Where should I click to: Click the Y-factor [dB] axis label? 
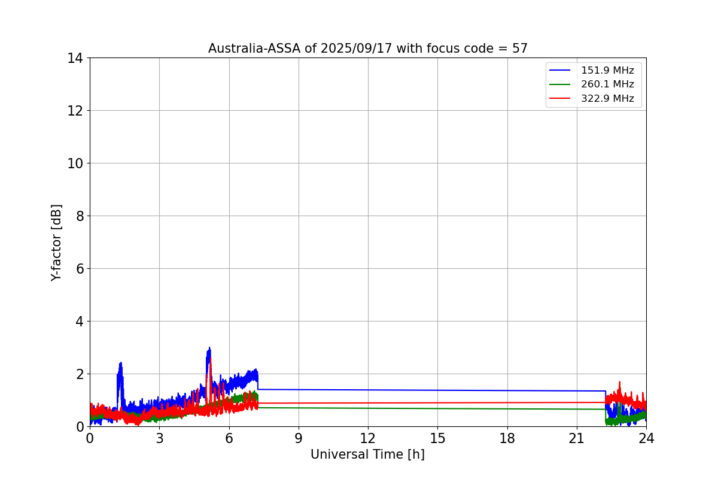[56, 242]
